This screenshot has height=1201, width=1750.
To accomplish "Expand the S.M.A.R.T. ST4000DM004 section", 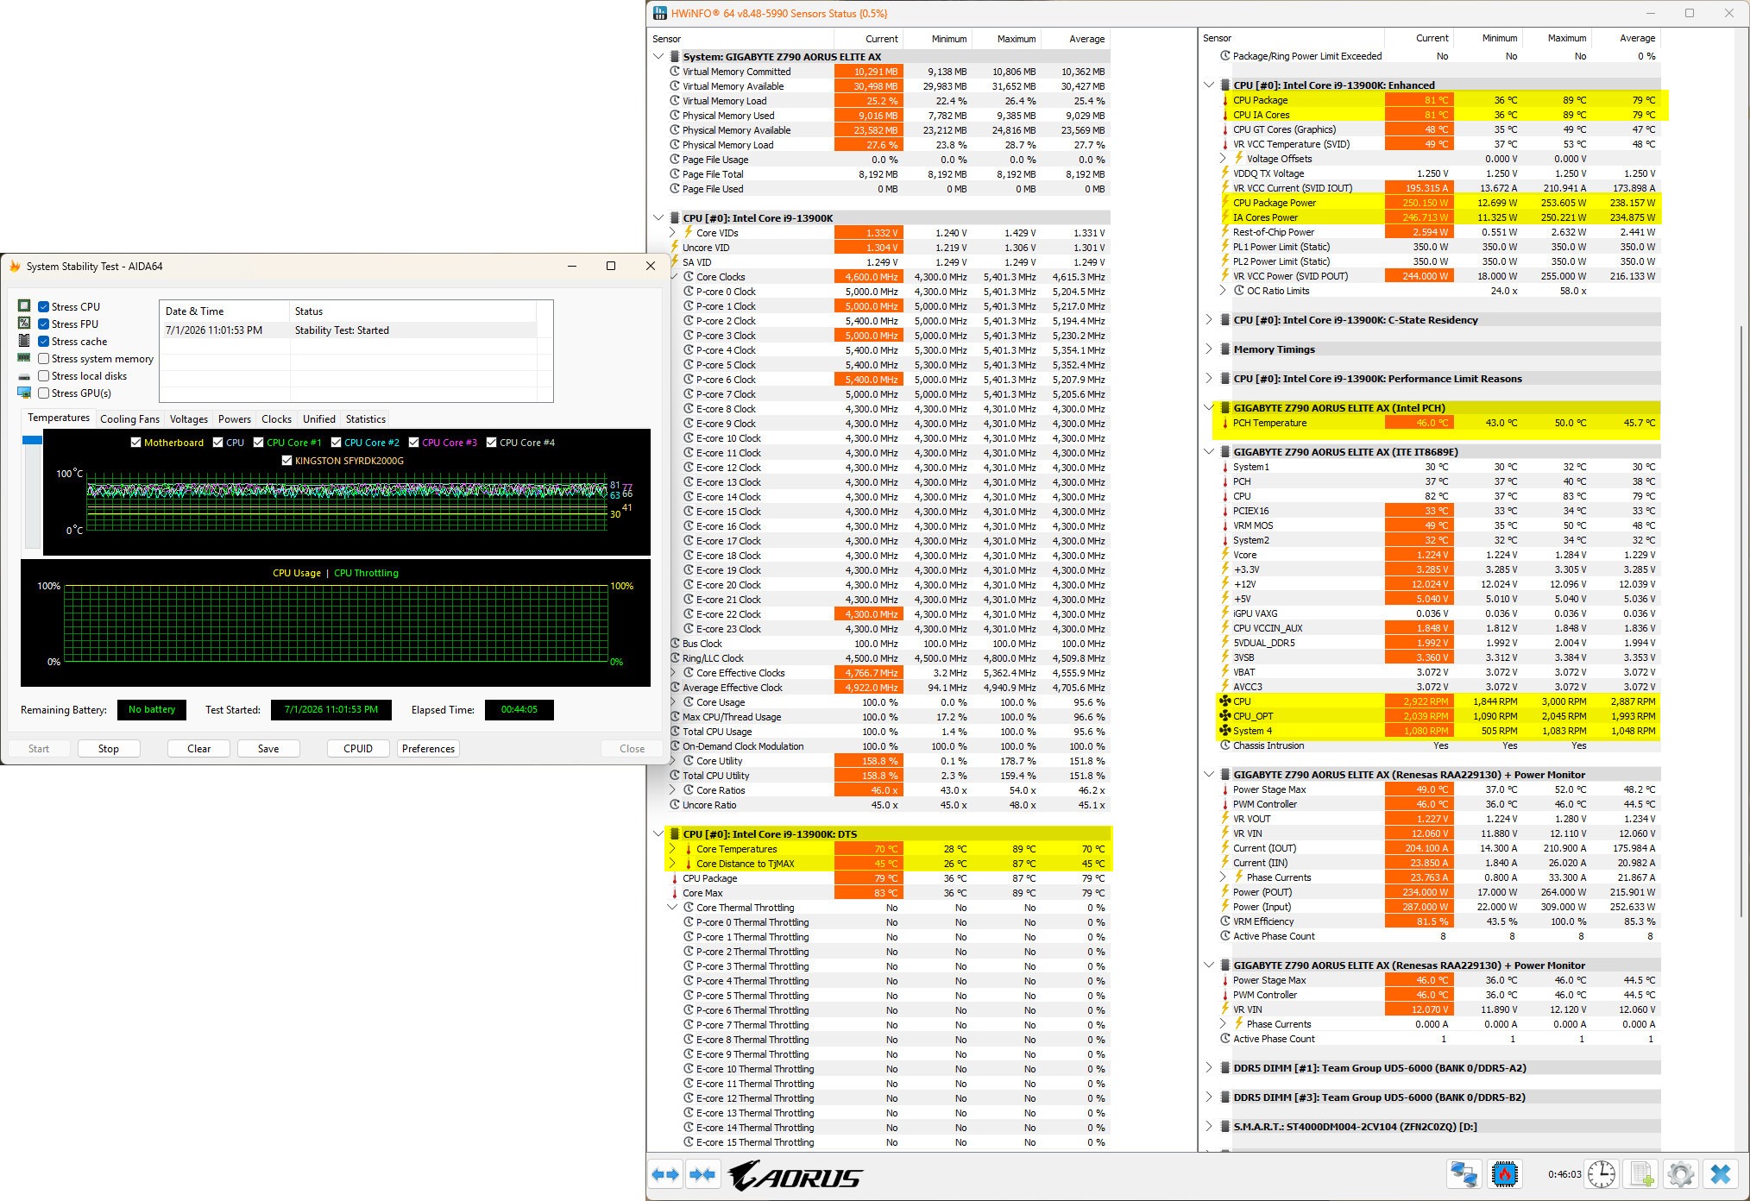I will [x=1209, y=1127].
